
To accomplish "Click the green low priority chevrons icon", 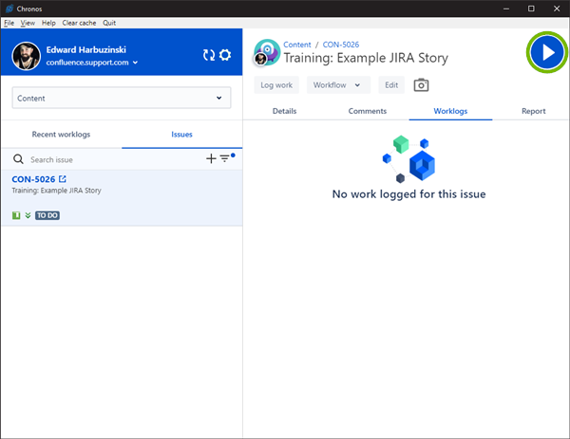I will point(28,215).
